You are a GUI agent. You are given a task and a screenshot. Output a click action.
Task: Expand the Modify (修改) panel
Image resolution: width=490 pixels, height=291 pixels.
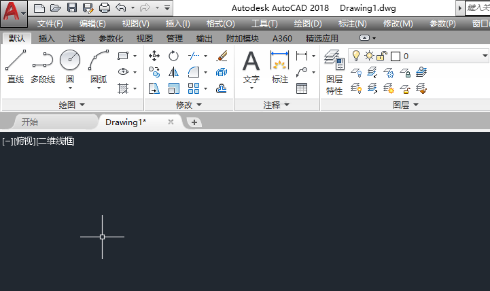point(189,105)
